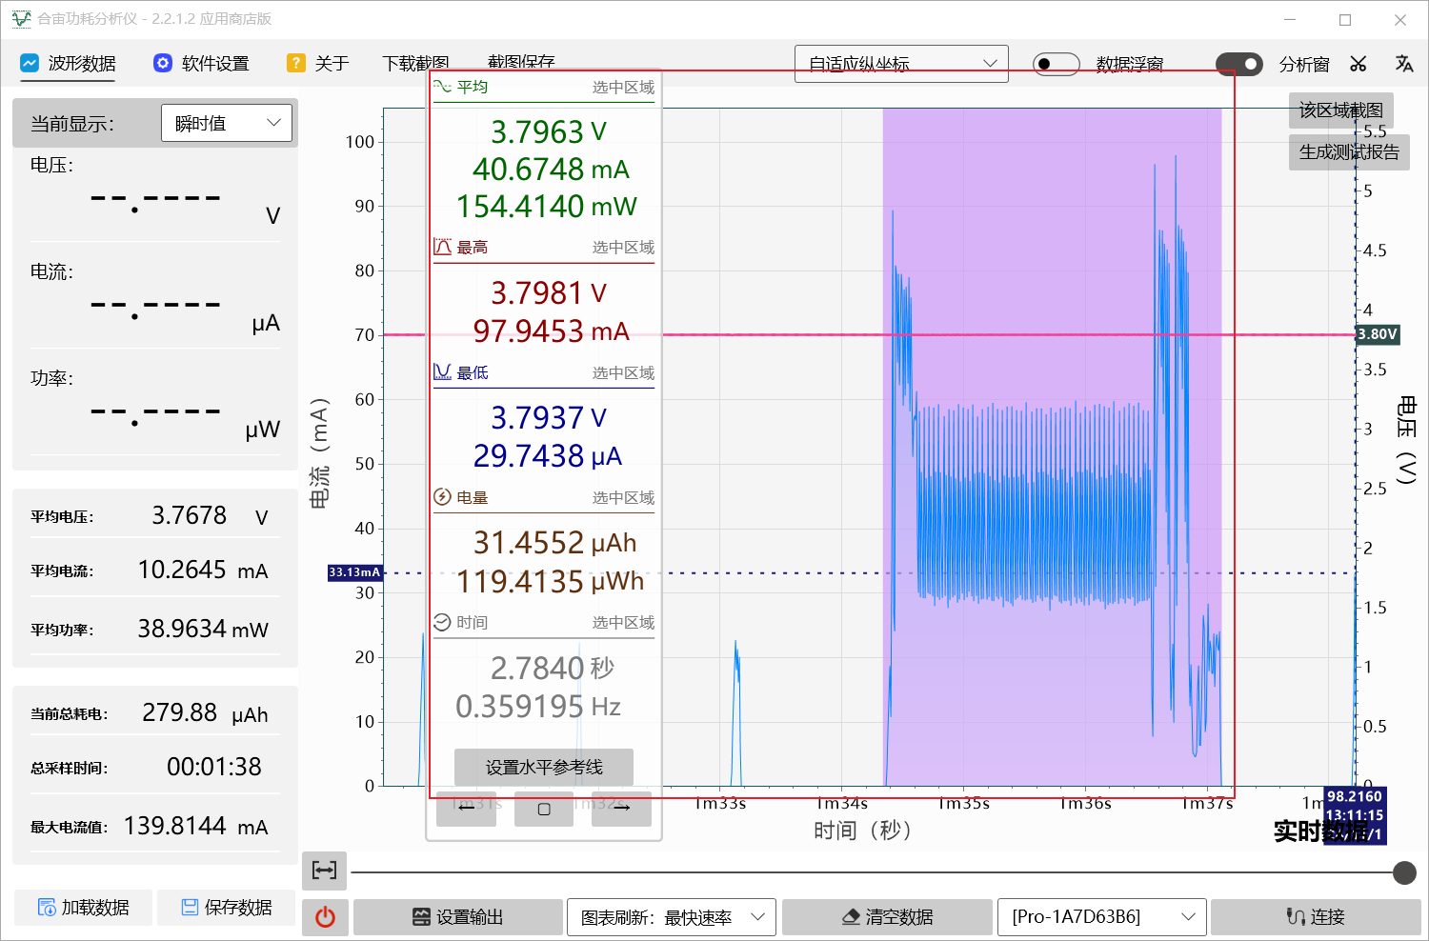Click the 33.13mA reference line marker

354,572
